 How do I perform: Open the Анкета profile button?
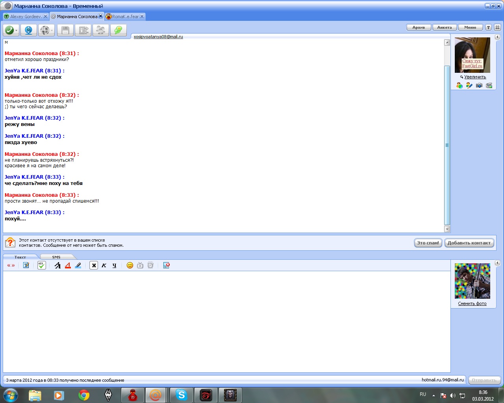(x=445, y=28)
